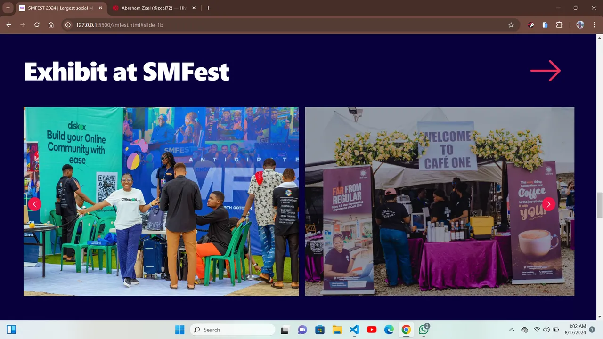
Task: Open the Chrome profile avatar
Action: 580,25
